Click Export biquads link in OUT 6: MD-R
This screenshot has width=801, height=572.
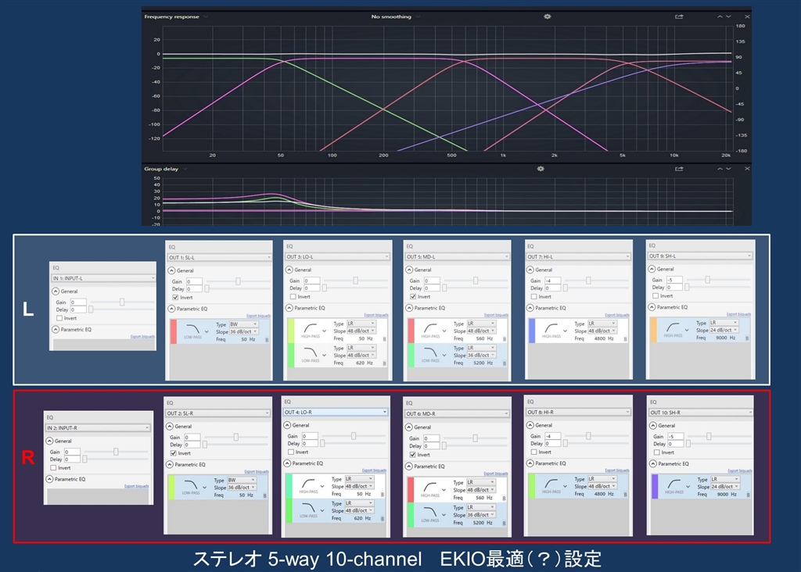click(x=496, y=474)
